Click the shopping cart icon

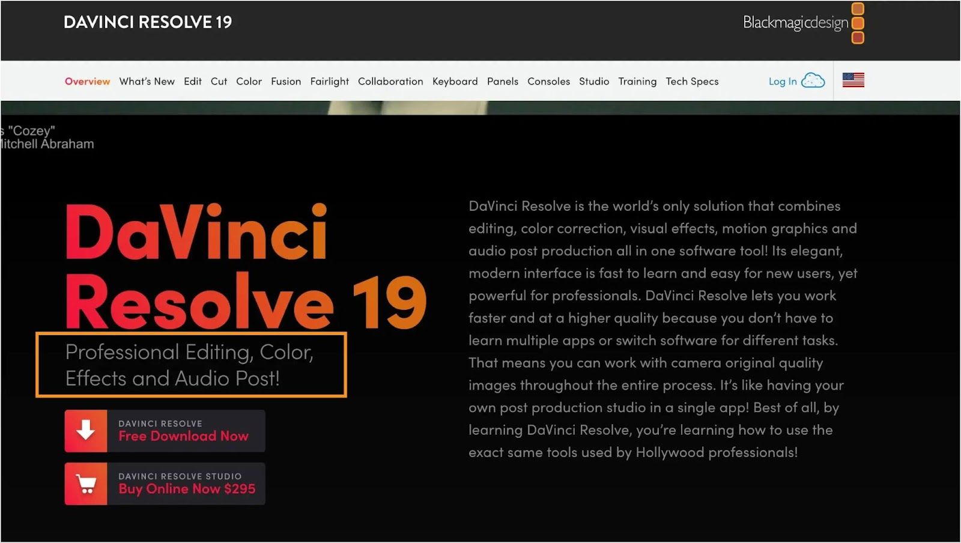86,484
